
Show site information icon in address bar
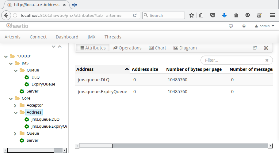(15, 16)
